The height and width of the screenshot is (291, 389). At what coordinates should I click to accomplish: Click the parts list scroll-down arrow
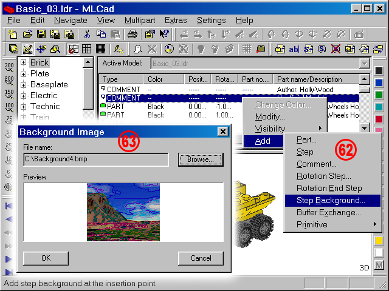pyautogui.click(x=364, y=128)
